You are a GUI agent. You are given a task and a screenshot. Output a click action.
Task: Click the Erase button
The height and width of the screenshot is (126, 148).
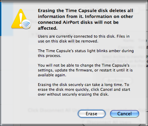coord(92,114)
